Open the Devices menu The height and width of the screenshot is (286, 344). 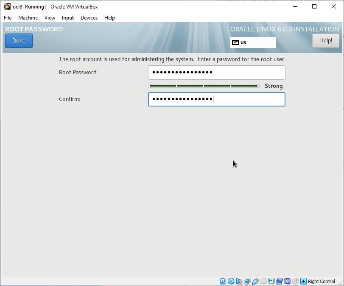click(x=89, y=18)
